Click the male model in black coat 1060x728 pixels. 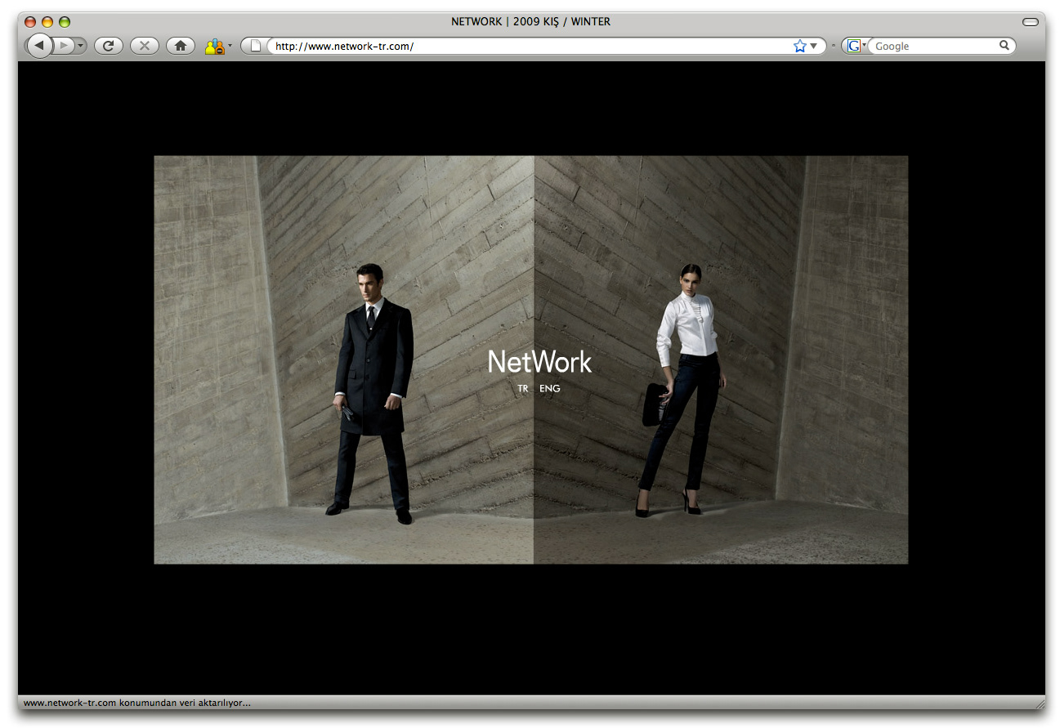tap(372, 394)
